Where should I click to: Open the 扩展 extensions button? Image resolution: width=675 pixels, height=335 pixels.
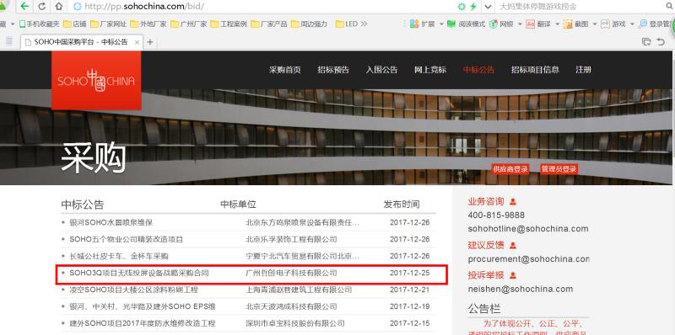[x=423, y=24]
